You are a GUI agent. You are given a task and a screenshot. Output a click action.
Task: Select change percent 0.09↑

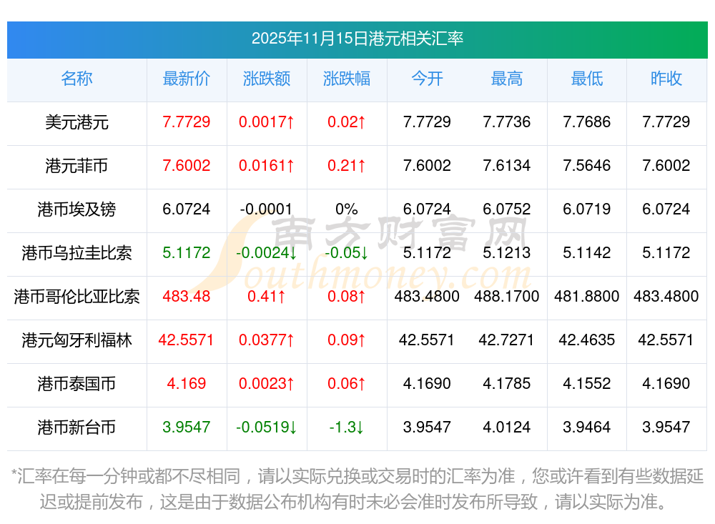pos(347,340)
